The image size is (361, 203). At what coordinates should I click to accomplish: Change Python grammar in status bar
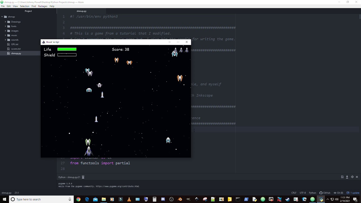[312, 193]
